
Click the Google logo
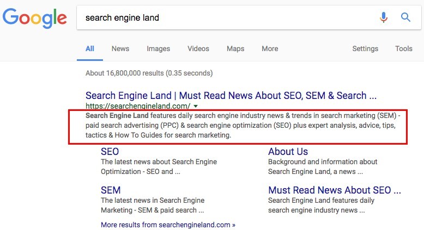coord(35,18)
